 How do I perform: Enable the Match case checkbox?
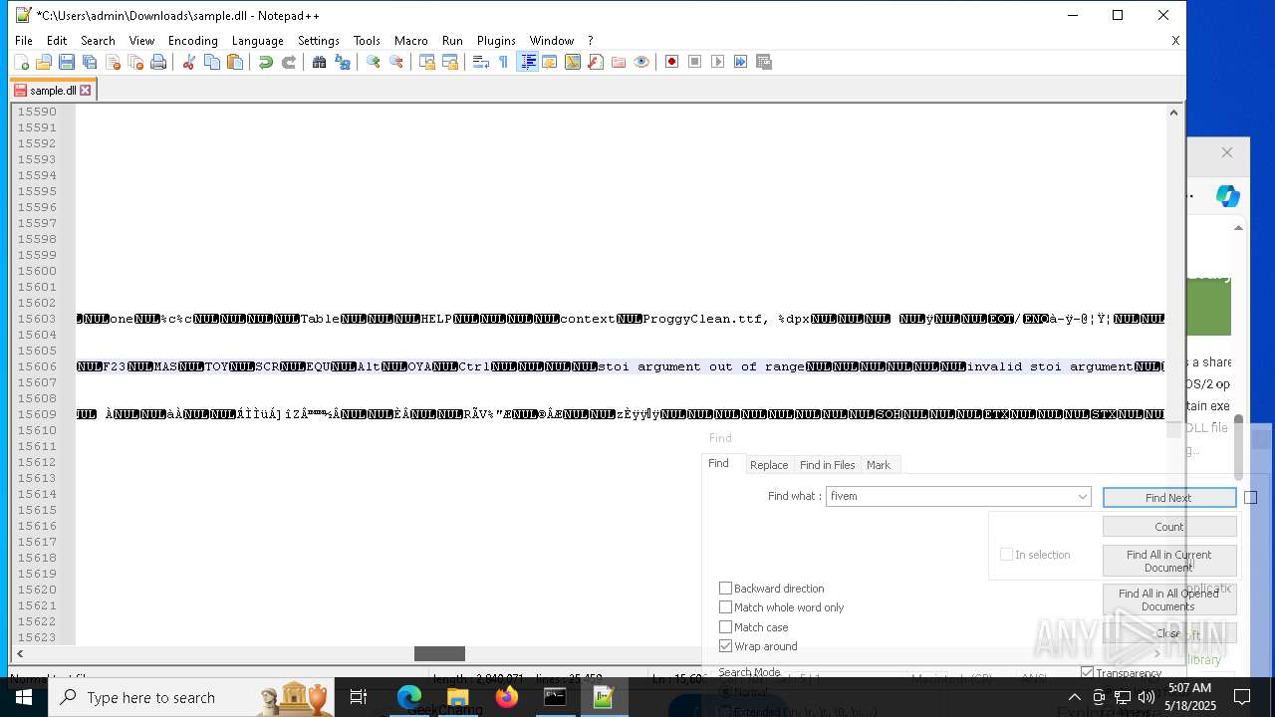pos(725,627)
